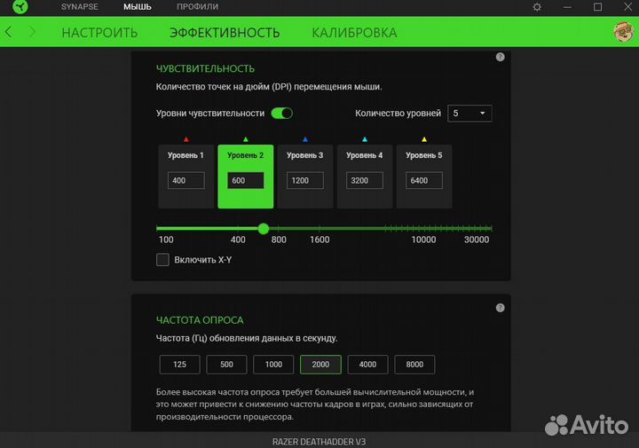Select the Уровень 3 sensitivity card
The width and height of the screenshot is (639, 448).
tap(304, 177)
